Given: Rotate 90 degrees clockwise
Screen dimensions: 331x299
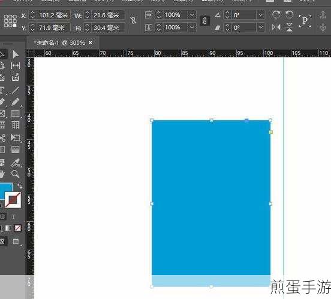Looking at the screenshot, I should point(276,15).
